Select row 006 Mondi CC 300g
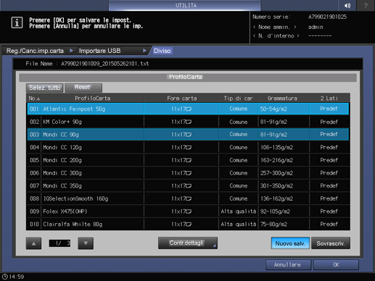This screenshot has width=375, height=281. pyautogui.click(x=188, y=173)
